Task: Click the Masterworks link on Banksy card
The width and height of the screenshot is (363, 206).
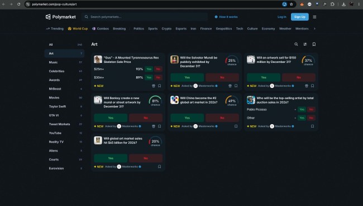Action: click(130, 126)
